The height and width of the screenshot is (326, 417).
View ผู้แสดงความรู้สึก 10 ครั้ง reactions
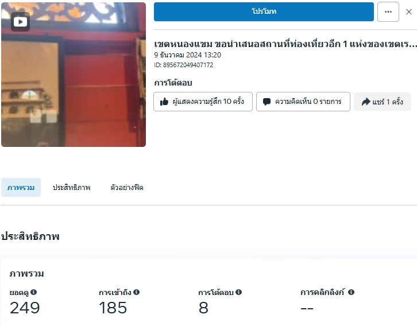tap(203, 102)
